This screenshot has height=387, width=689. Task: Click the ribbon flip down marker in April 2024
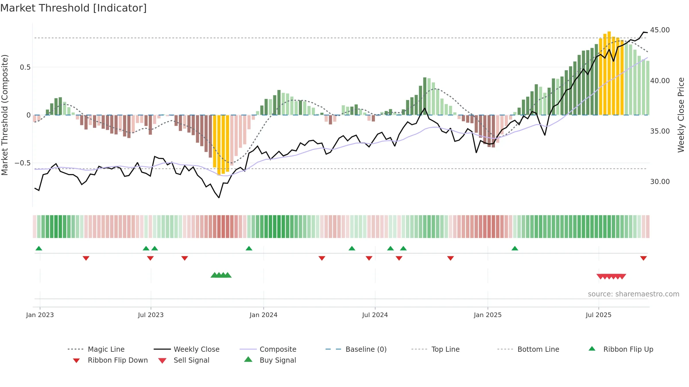click(322, 258)
